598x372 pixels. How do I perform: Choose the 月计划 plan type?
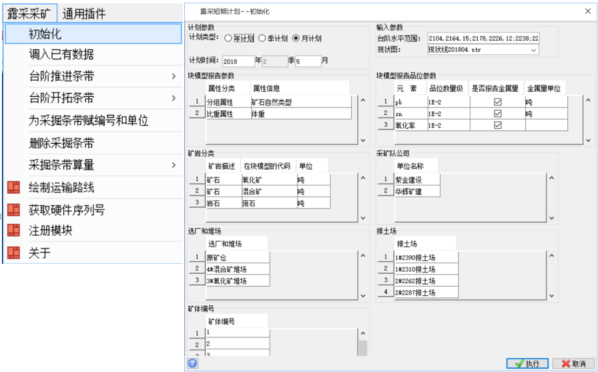coord(296,38)
